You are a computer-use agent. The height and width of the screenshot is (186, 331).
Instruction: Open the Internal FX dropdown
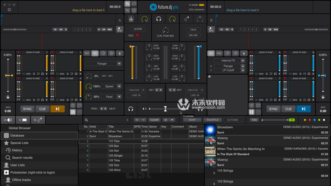coord(243,61)
